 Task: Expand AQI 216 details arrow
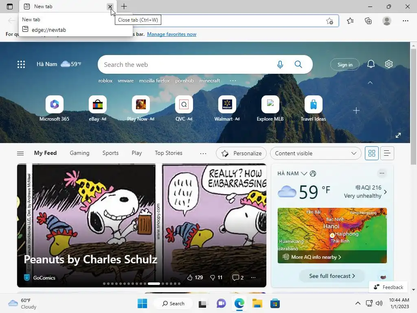point(385,192)
